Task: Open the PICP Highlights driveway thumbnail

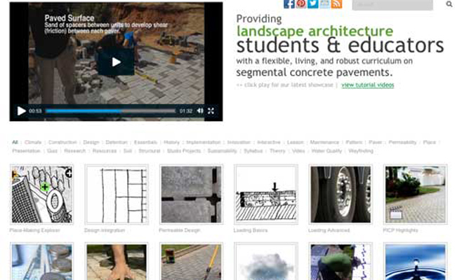Action: coord(415,195)
